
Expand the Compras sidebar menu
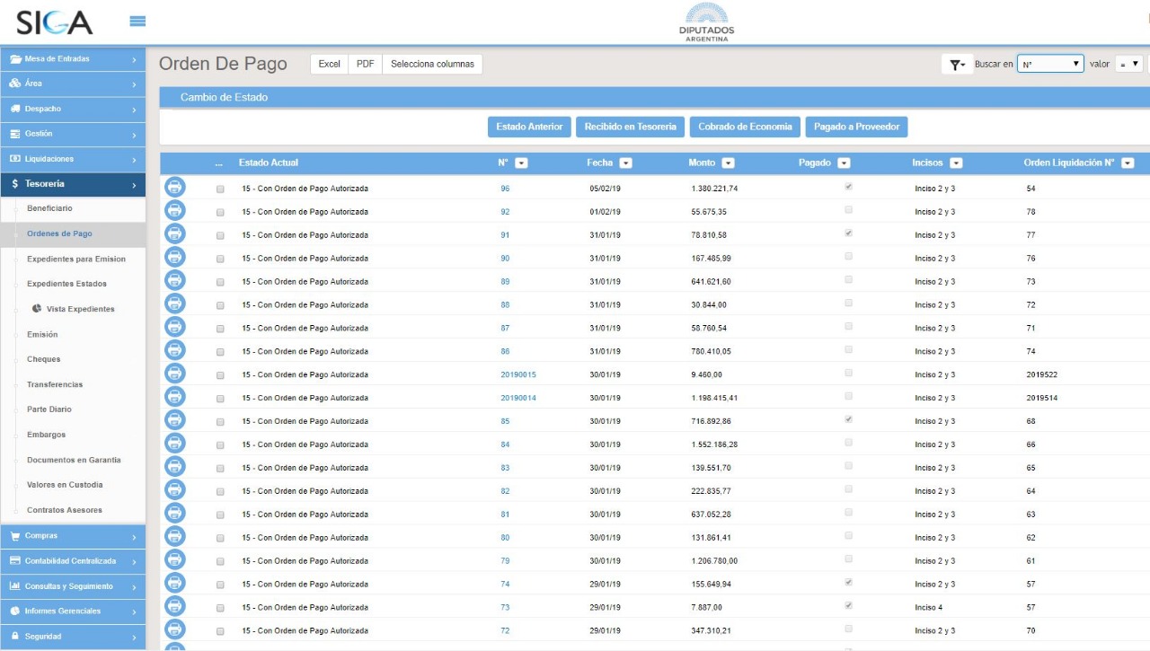[73, 536]
